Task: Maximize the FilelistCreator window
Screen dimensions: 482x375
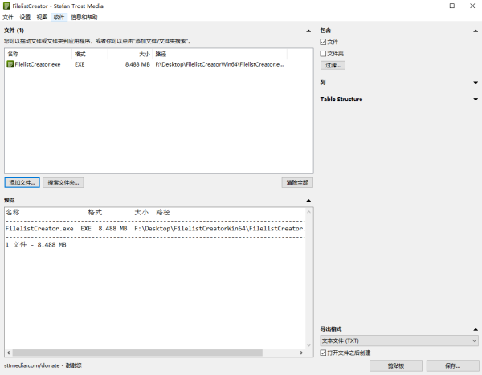Action: [x=452, y=6]
